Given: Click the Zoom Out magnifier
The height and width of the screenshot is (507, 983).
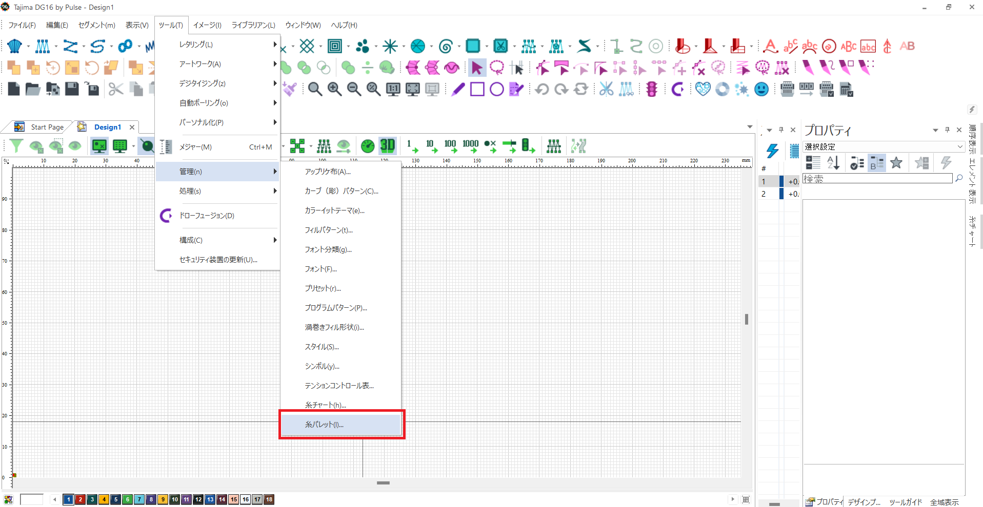Looking at the screenshot, I should coord(354,89).
